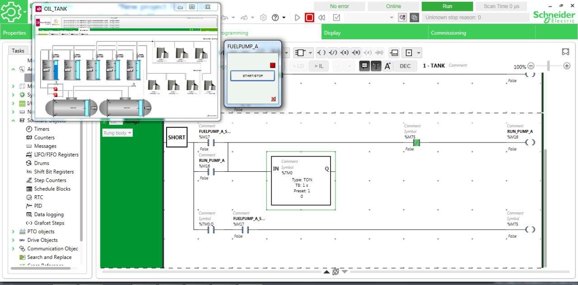Toggle the animation checkbox icon in toolbar

tap(336, 17)
